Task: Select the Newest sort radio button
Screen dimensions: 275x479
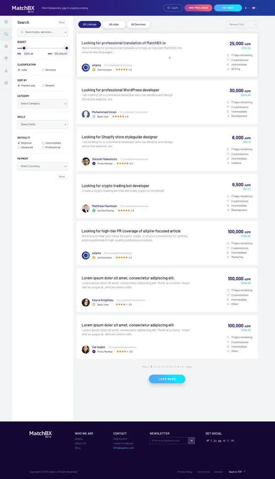Action: (43, 86)
